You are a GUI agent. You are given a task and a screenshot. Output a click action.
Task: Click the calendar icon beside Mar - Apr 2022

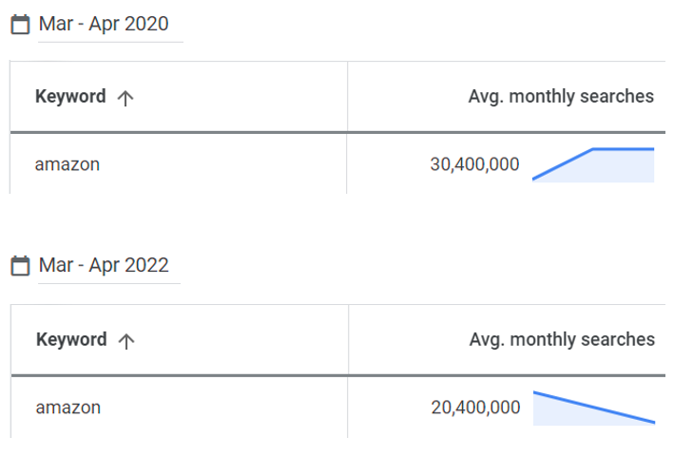[x=20, y=265]
